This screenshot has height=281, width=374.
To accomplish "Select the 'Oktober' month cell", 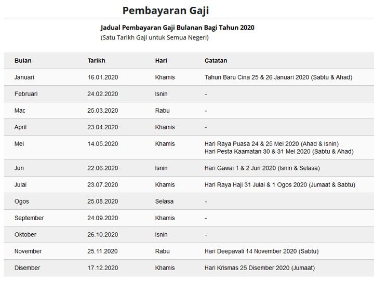I will click(25, 235).
